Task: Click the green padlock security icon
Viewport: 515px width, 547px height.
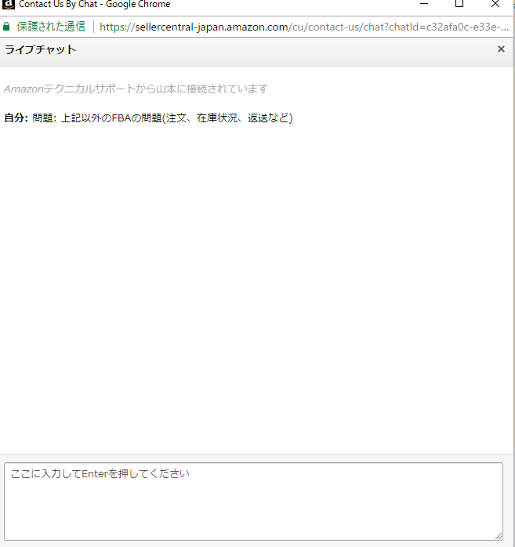Action: (7, 27)
